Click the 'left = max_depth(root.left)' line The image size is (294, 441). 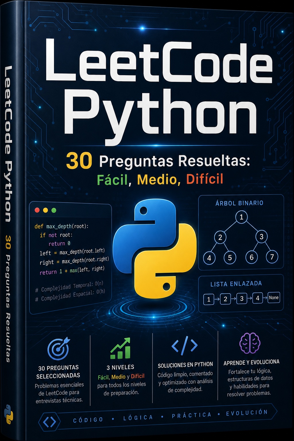pos(72,252)
